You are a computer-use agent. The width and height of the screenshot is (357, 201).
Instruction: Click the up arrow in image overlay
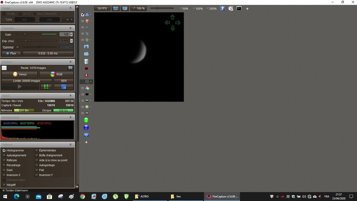[x=172, y=17]
